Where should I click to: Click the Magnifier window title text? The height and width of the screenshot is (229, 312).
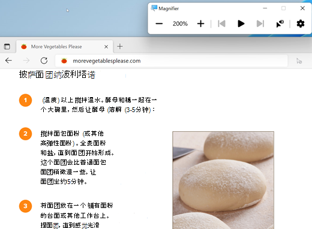tap(169, 8)
